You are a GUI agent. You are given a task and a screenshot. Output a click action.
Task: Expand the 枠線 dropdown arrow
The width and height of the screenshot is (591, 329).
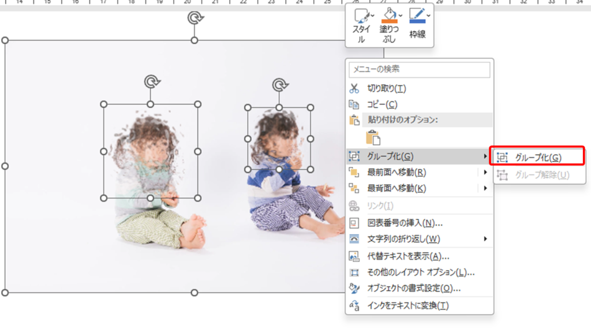pyautogui.click(x=429, y=16)
